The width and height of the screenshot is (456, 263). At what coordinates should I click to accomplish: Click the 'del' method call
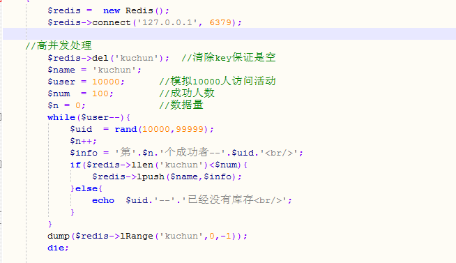point(100,58)
